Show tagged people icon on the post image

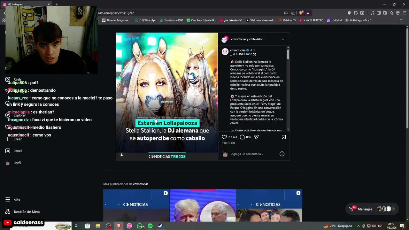[121, 155]
